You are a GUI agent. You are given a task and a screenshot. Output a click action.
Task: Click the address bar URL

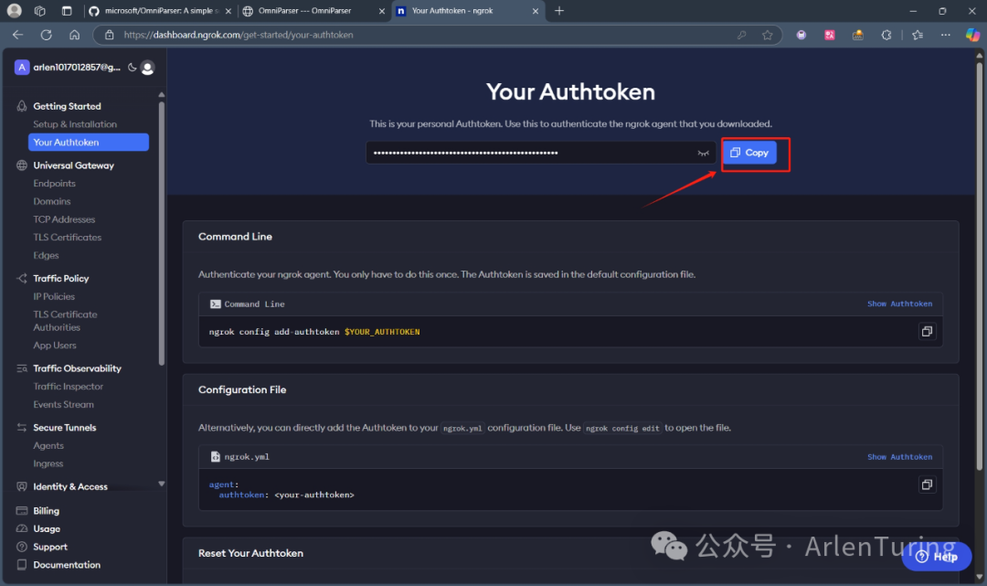pyautogui.click(x=238, y=35)
